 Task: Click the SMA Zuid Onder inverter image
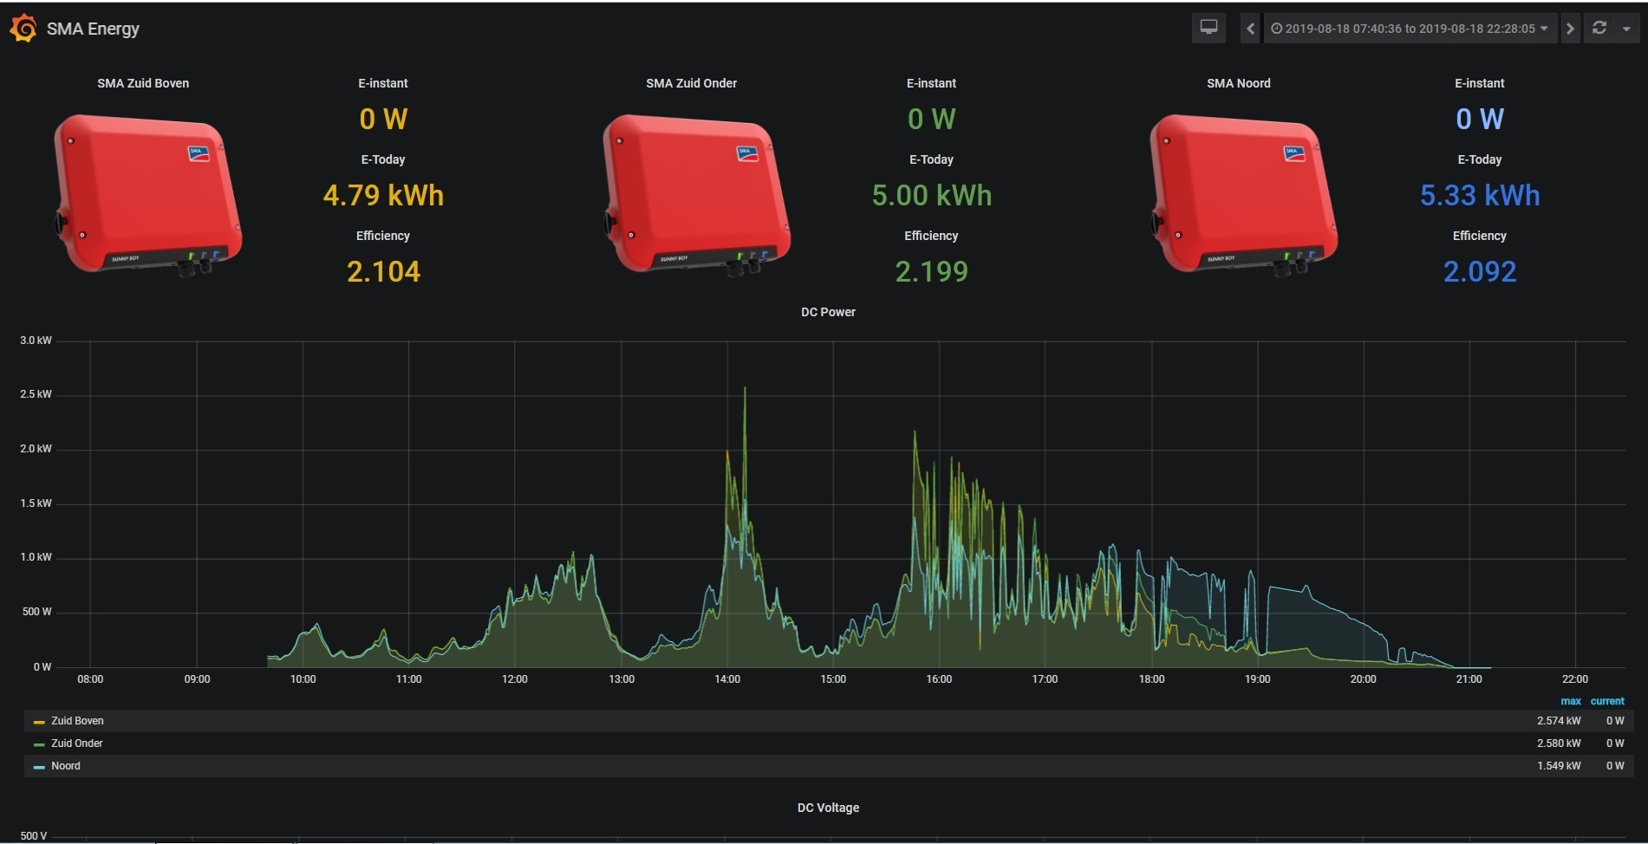click(x=696, y=195)
